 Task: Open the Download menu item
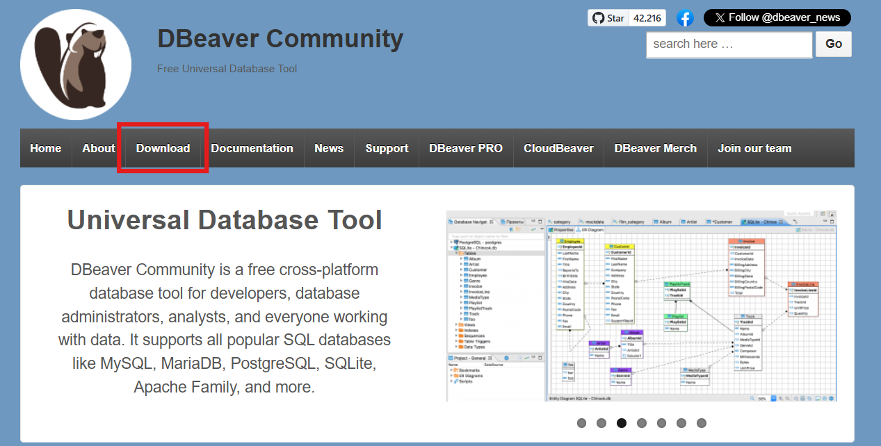[x=163, y=148]
